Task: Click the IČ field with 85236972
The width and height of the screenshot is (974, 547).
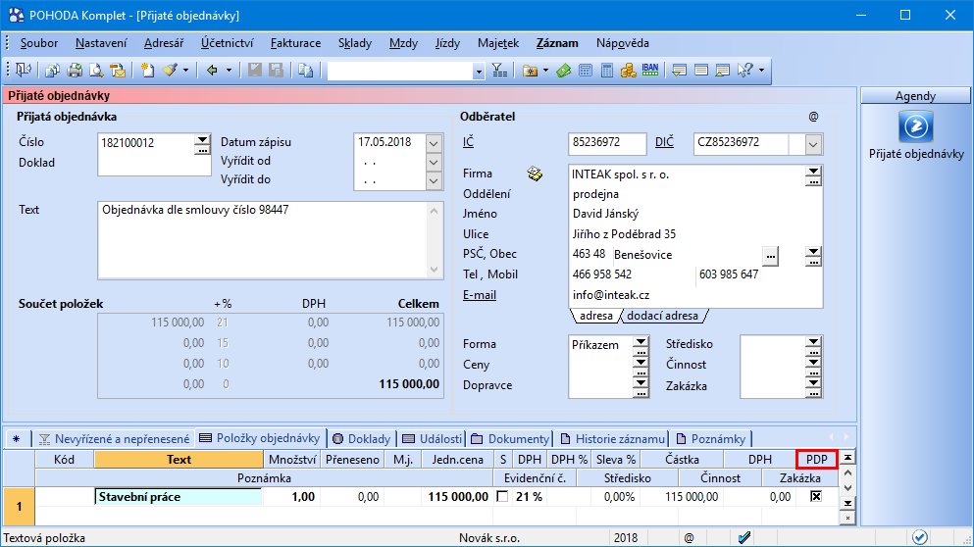Action: [607, 142]
